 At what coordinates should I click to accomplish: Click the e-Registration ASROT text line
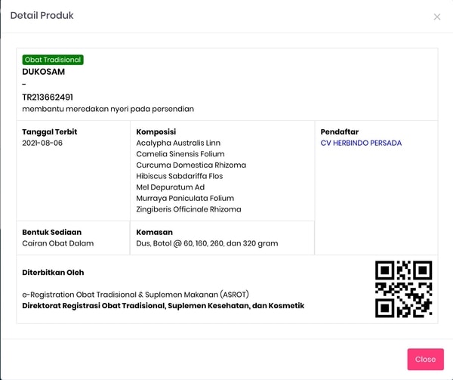click(135, 295)
